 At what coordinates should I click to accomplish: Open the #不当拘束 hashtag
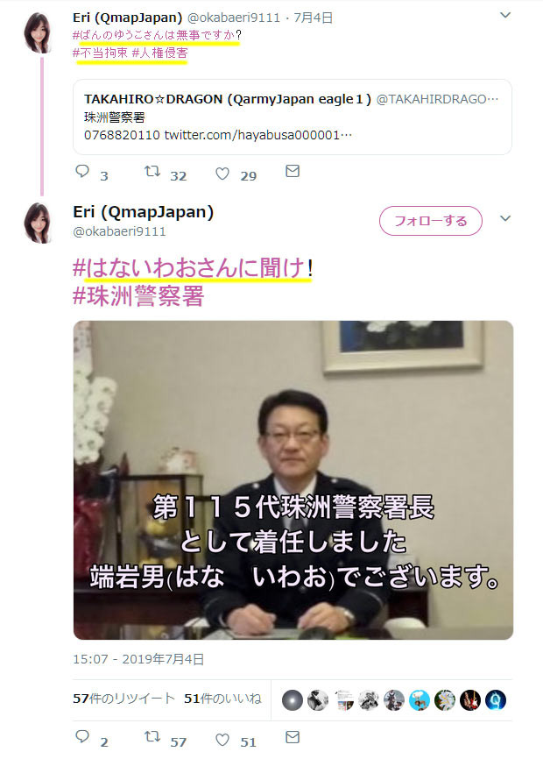(x=100, y=53)
